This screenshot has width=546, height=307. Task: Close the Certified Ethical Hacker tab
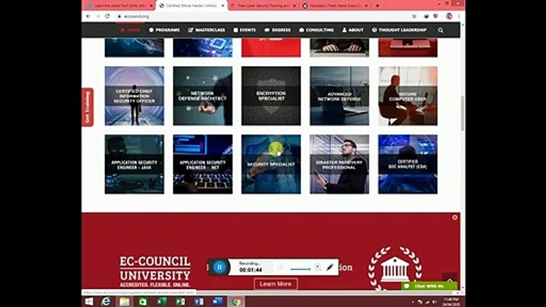pyautogui.click(x=223, y=6)
